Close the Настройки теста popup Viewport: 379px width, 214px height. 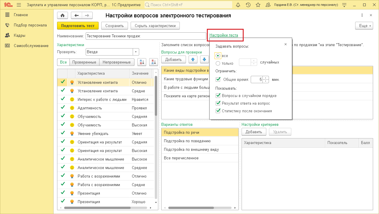point(285,44)
